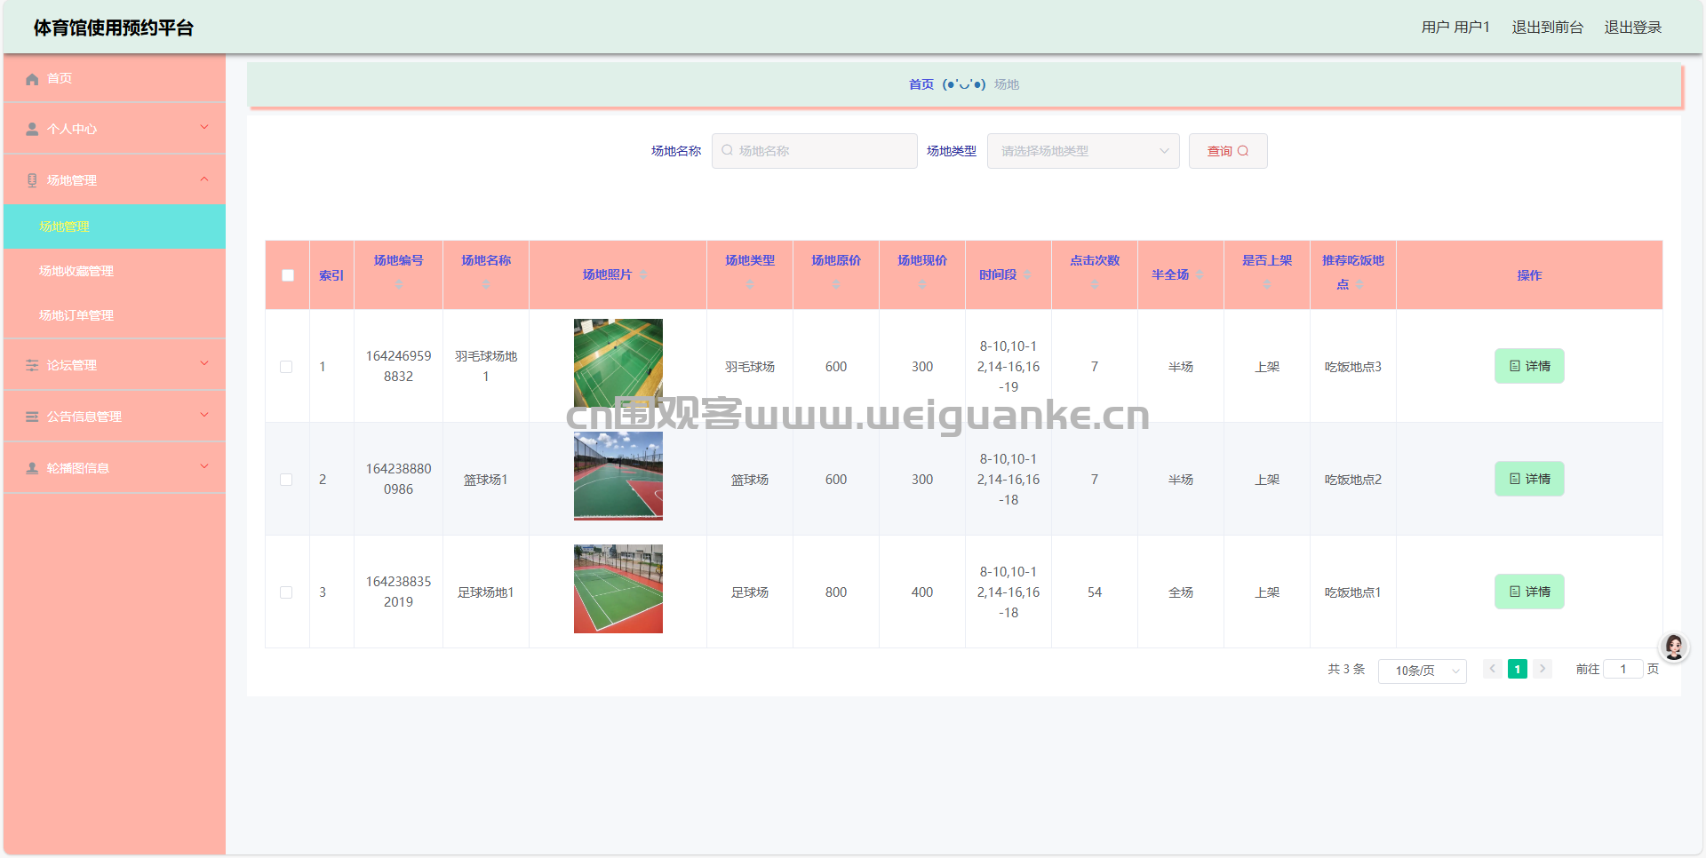The image size is (1706, 858).
Task: Click the 论坛管理 sliders icon
Action: tap(32, 366)
